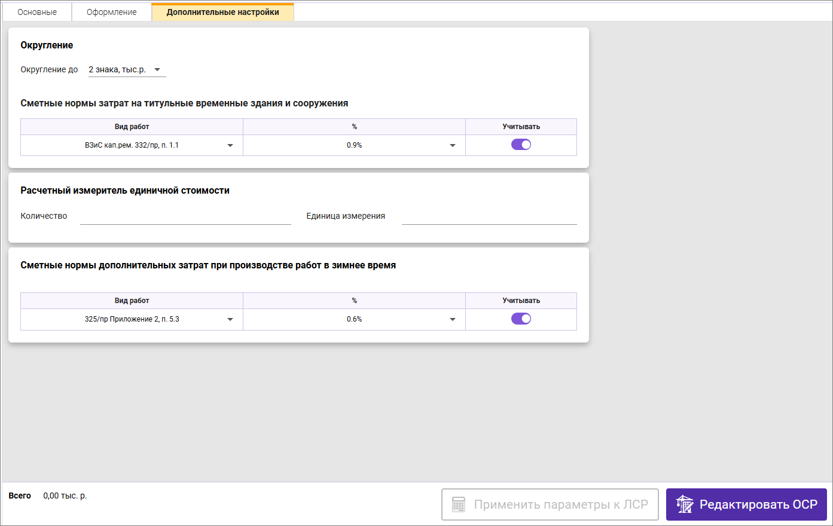This screenshot has height=526, width=833.
Task: Open the 0.6% percentage dropdown
Action: pyautogui.click(x=453, y=319)
